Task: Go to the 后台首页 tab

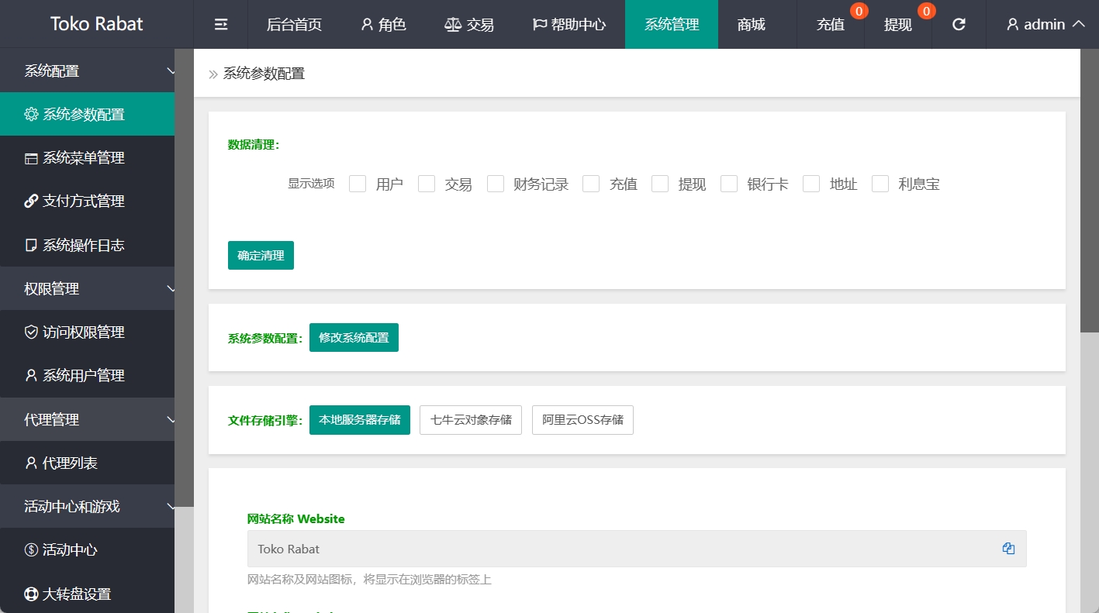Action: pos(294,25)
